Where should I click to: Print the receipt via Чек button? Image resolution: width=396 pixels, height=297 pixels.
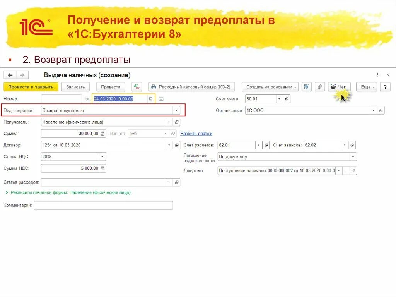[339, 87]
